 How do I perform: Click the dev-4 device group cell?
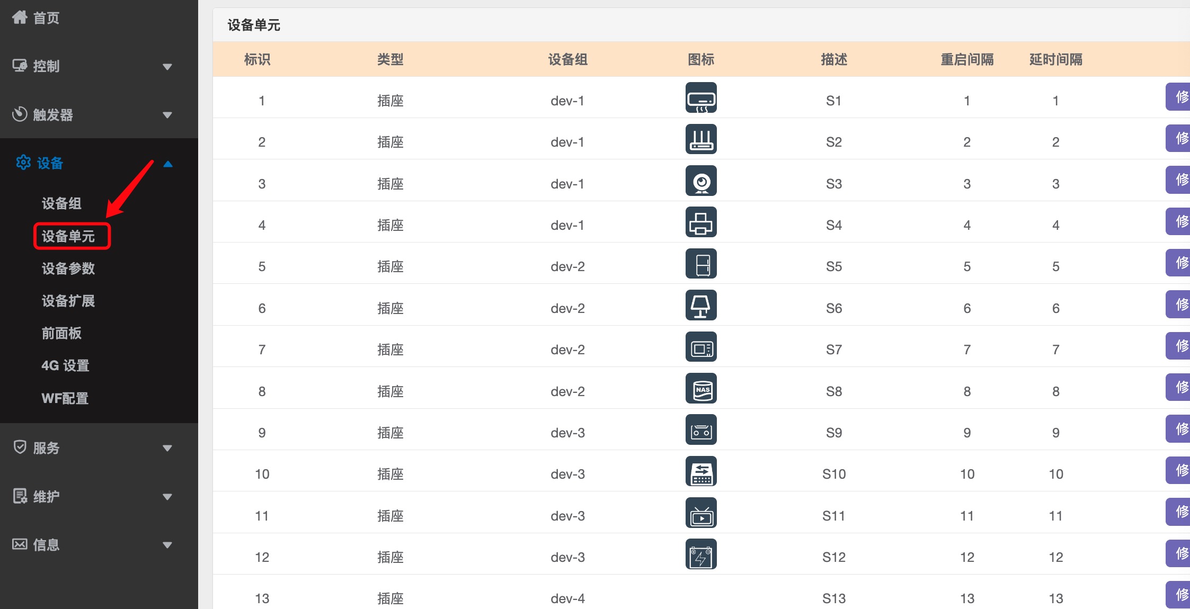(x=568, y=598)
